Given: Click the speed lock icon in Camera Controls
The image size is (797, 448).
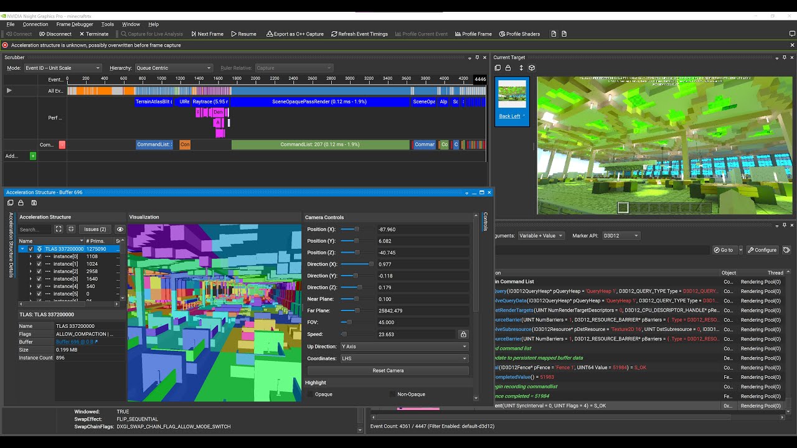Looking at the screenshot, I should 463,334.
